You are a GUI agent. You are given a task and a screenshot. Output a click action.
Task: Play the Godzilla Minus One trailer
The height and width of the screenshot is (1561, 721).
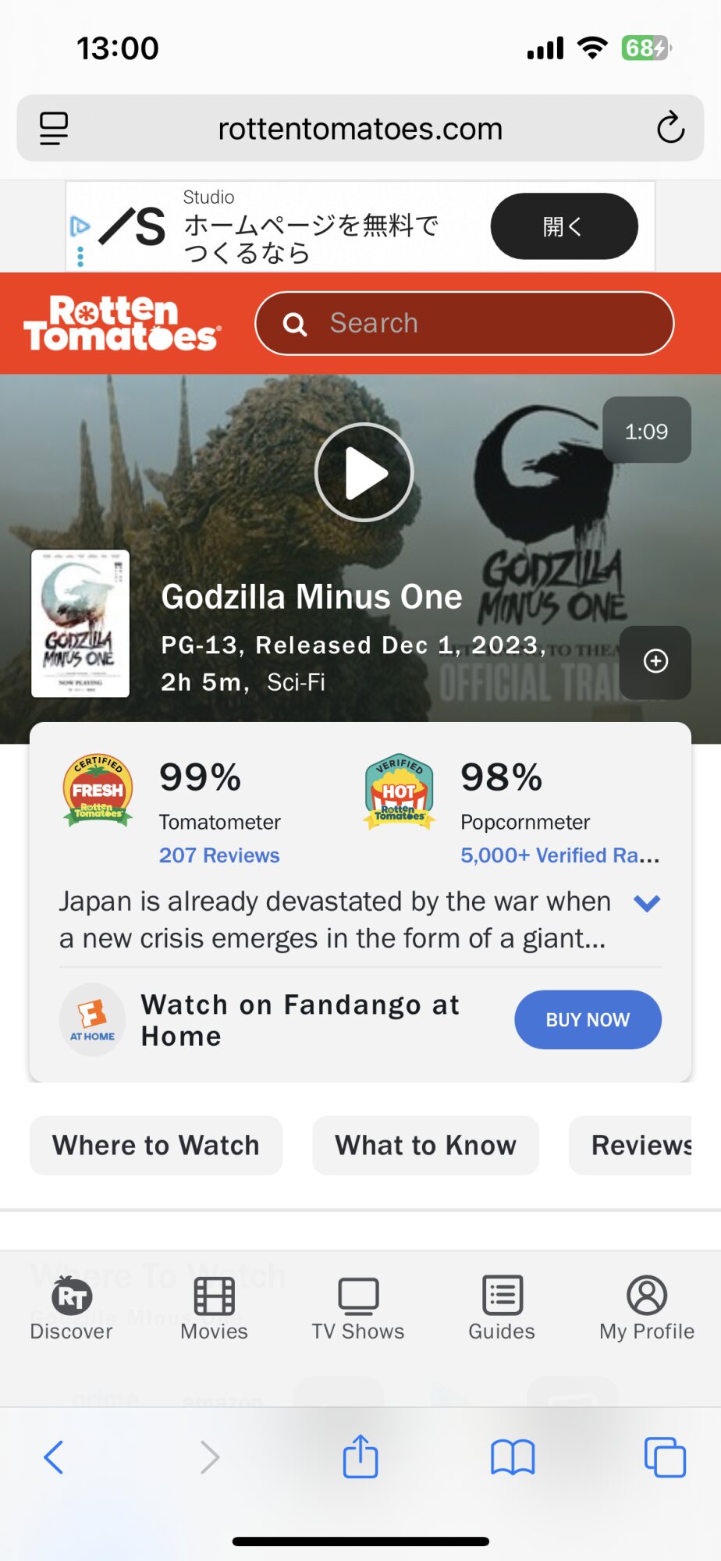tap(364, 472)
